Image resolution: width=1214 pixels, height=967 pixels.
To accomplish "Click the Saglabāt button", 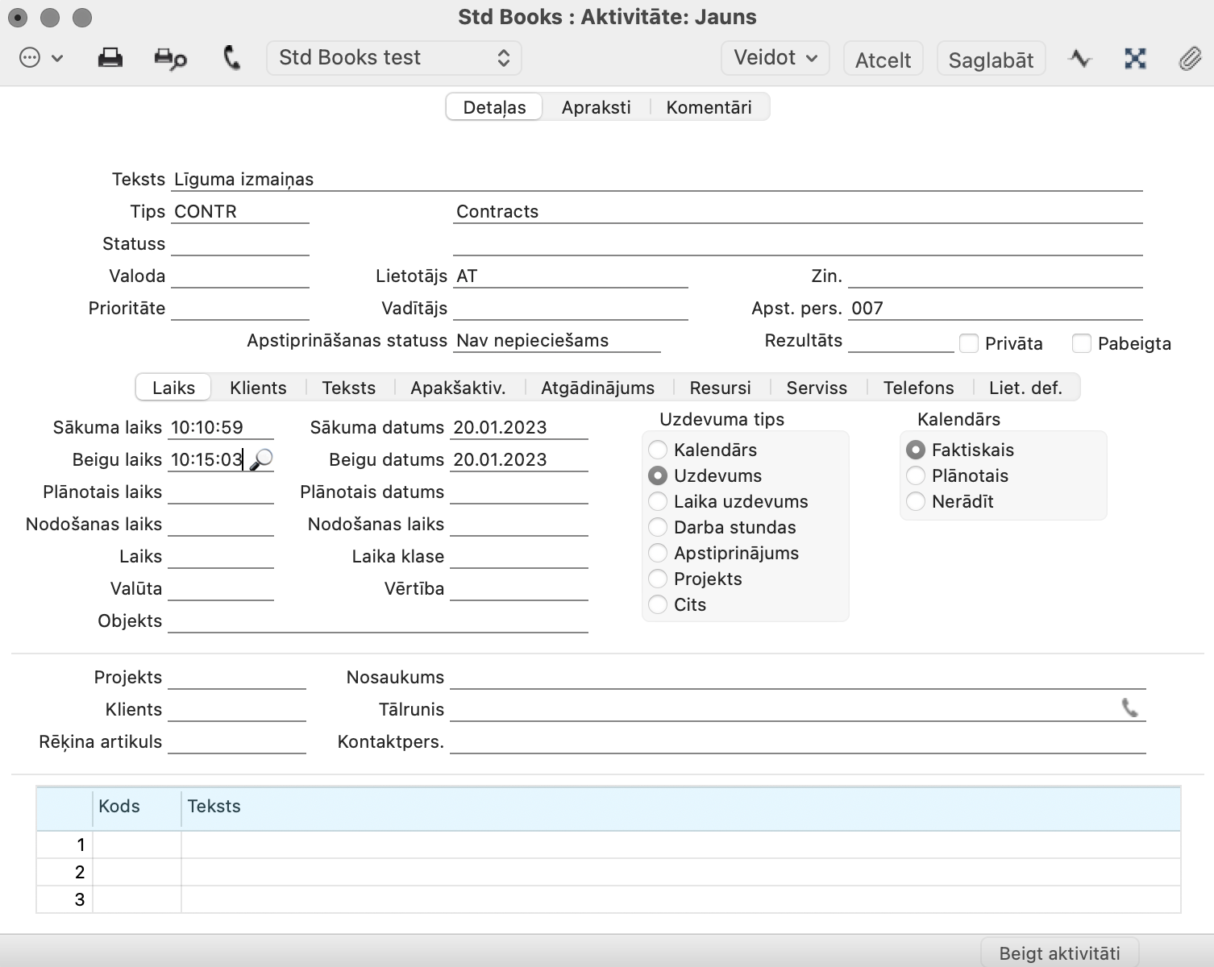I will click(x=992, y=60).
